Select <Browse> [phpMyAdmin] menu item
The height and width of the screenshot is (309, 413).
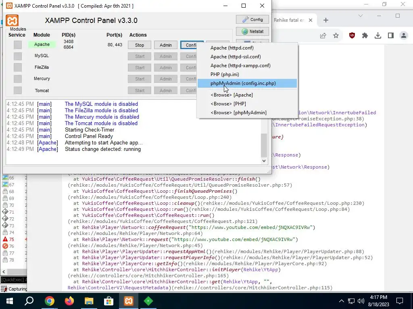(247, 113)
